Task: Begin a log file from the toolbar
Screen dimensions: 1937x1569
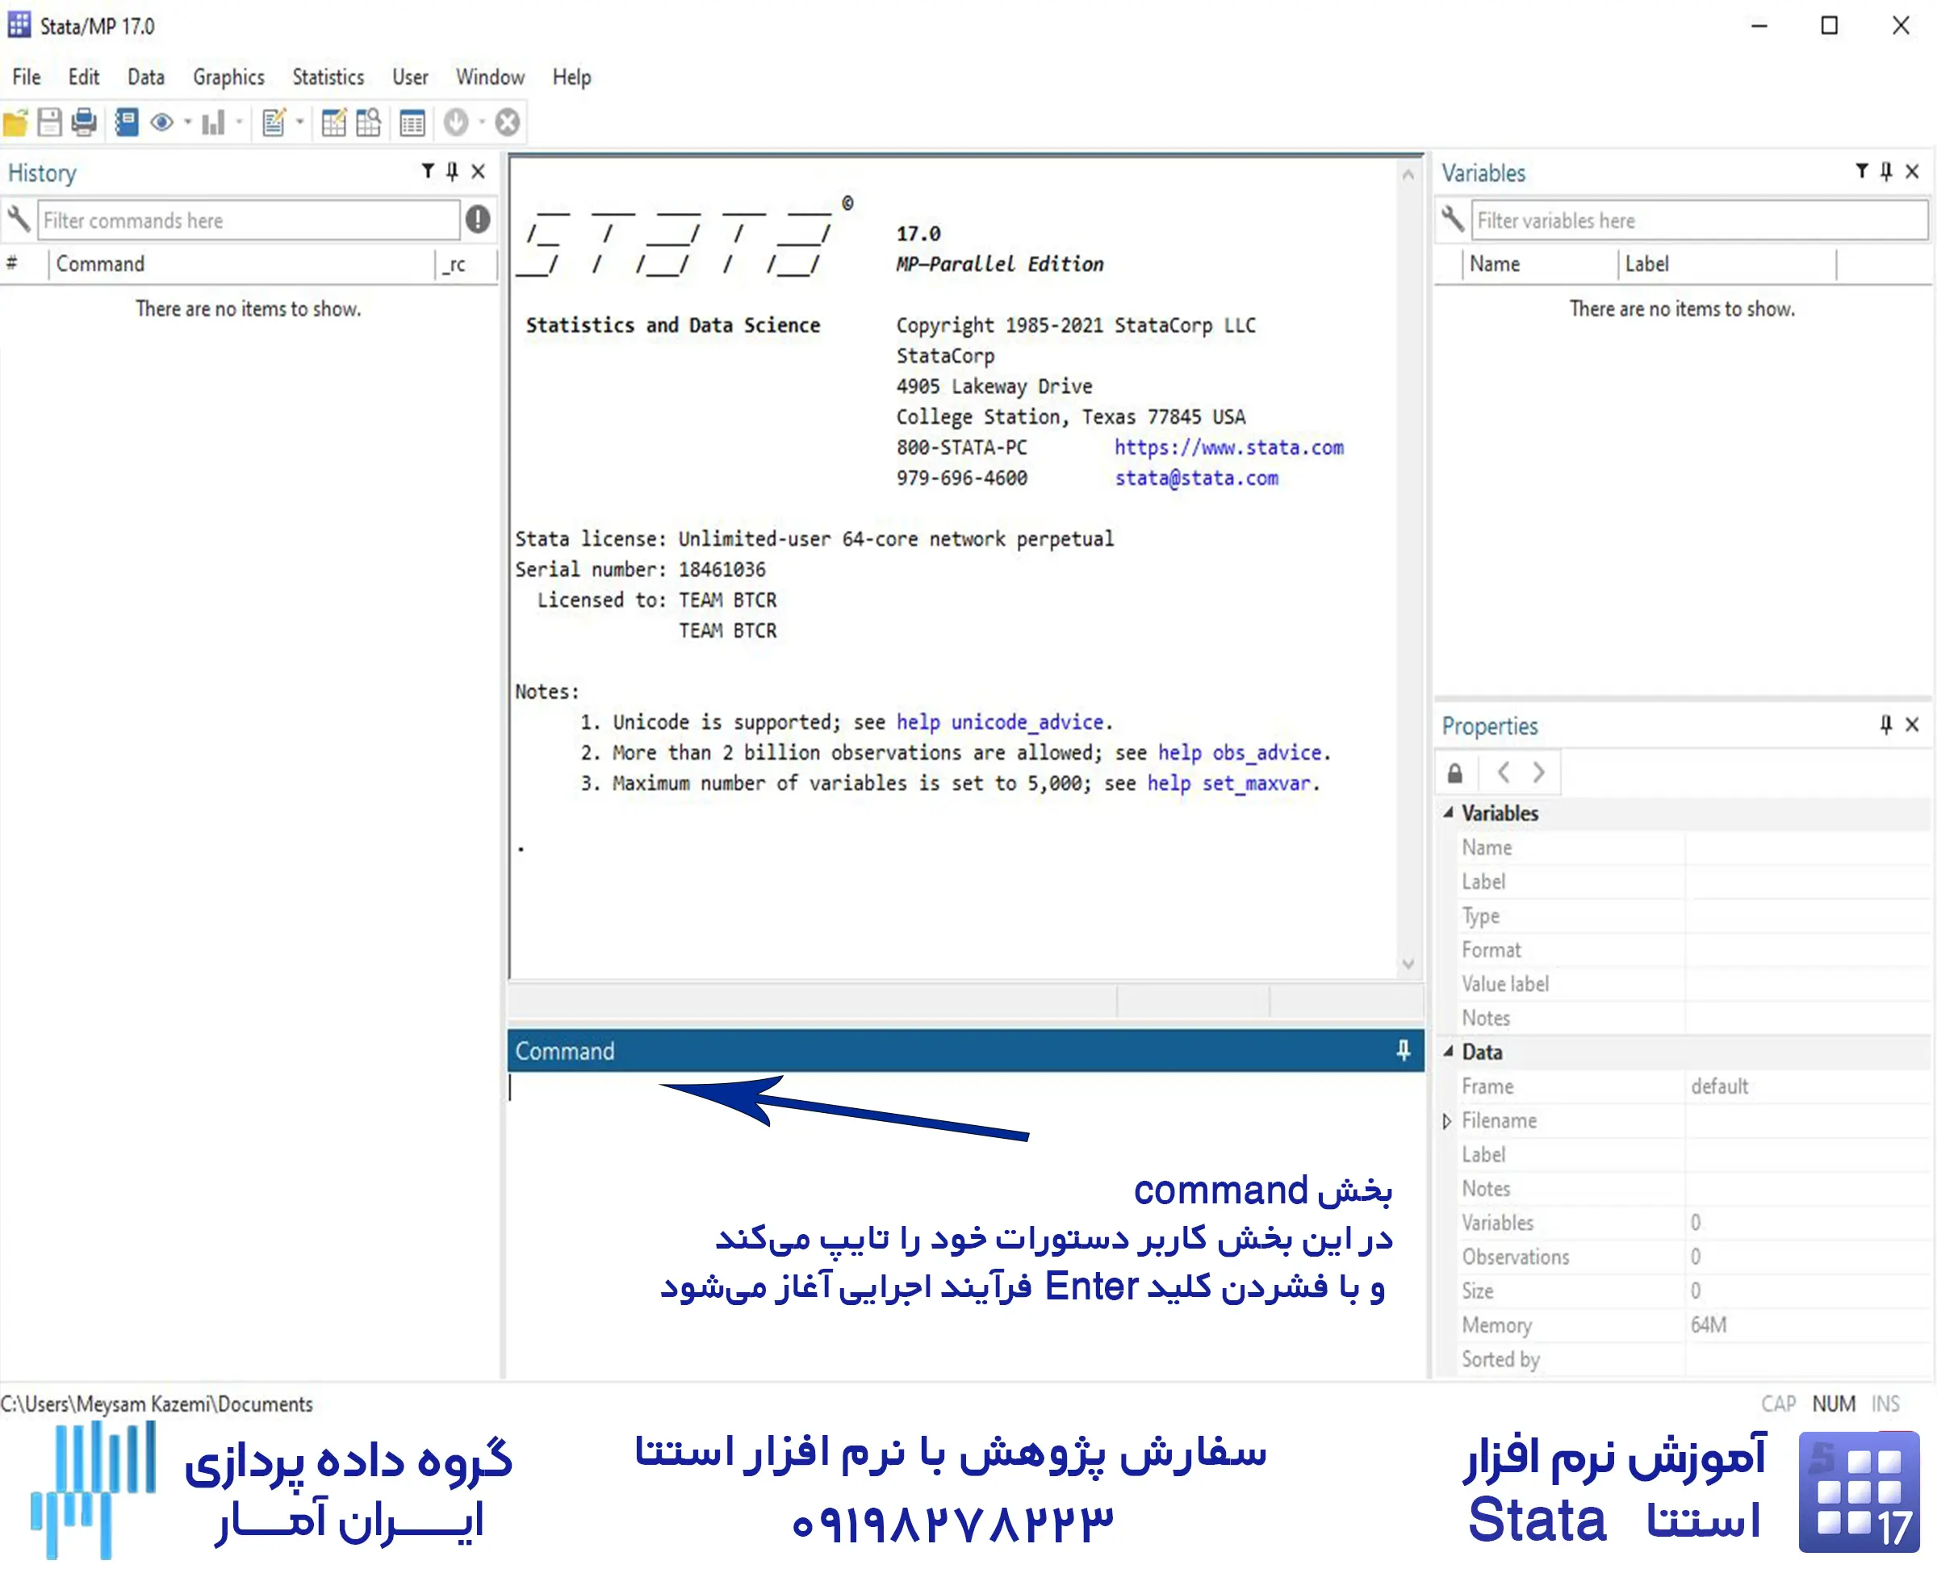Action: pyautogui.click(x=126, y=123)
